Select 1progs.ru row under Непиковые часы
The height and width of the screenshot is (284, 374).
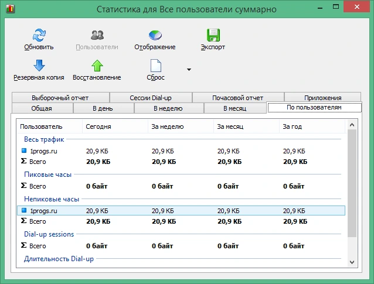click(181, 211)
